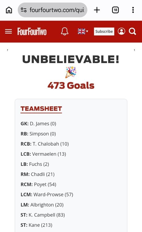142x232 pixels.
Task: Select the GK: D. James (0) entry
Action: (38, 123)
